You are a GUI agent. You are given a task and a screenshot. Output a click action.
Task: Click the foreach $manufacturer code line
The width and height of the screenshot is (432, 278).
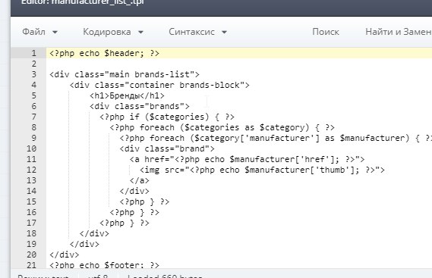pyautogui.click(x=276, y=138)
